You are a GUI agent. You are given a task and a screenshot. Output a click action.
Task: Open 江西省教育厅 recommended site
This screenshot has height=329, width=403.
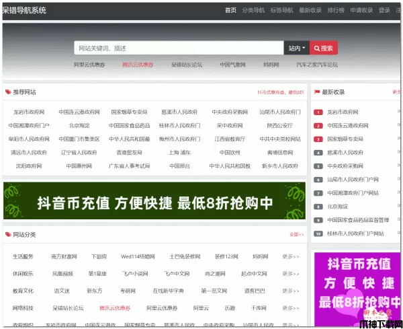click(x=230, y=139)
